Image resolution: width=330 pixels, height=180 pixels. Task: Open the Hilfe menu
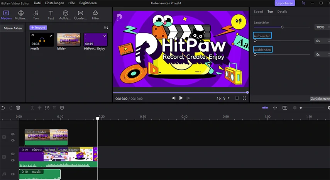click(71, 3)
